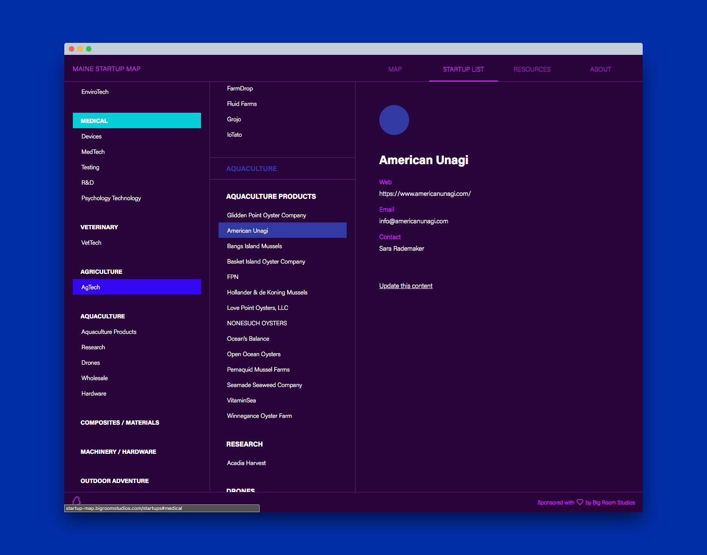Screen dimensions: 707x555
Task: Choose VetTech subcategory
Action: click(x=92, y=243)
